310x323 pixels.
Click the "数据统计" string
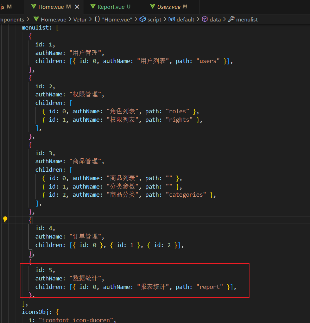[85, 278]
